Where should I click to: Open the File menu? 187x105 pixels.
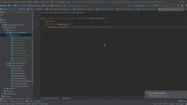pos(2,2)
